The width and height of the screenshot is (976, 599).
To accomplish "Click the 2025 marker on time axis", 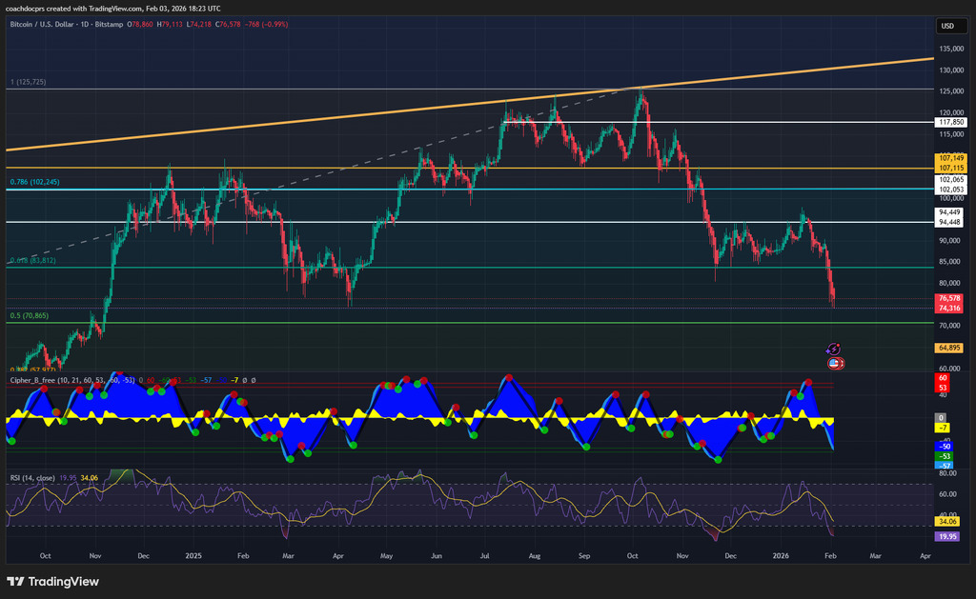I will point(193,553).
